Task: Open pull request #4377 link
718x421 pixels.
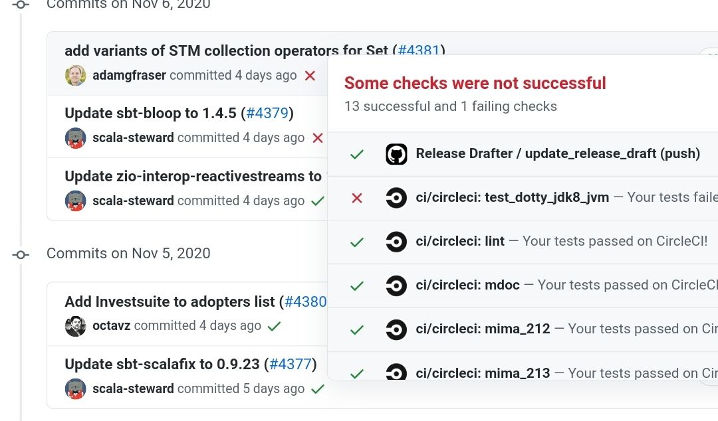Action: click(x=291, y=364)
